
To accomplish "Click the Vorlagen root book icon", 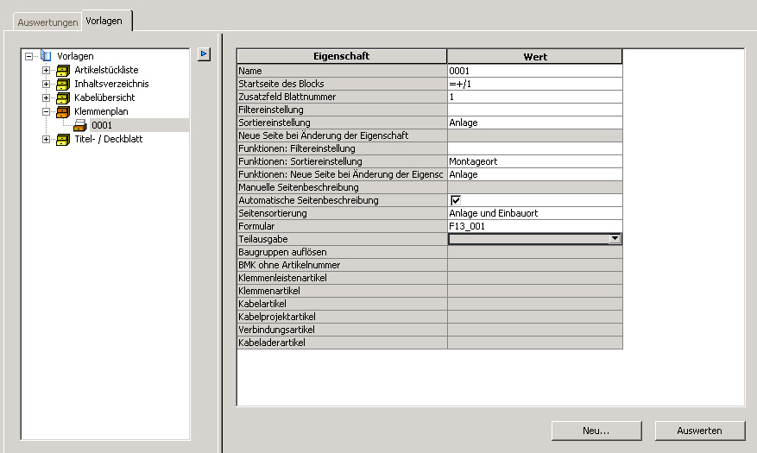I will pyautogui.click(x=47, y=56).
